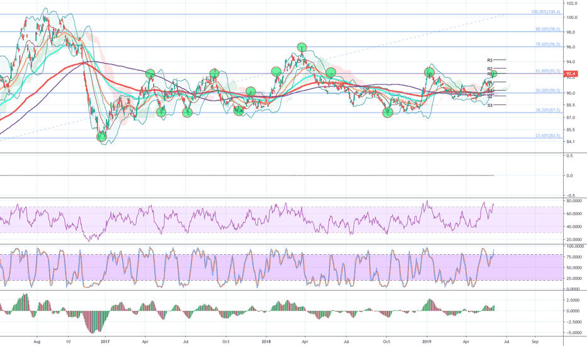
Task: Click the 25.0000 level on the stochastic scale
Action: coord(574,279)
